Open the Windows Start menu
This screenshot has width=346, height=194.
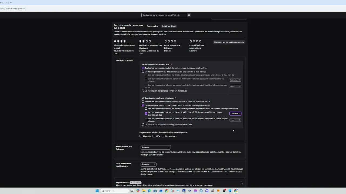click(x=97, y=191)
